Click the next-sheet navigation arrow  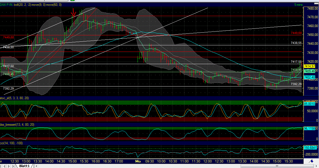9,166
